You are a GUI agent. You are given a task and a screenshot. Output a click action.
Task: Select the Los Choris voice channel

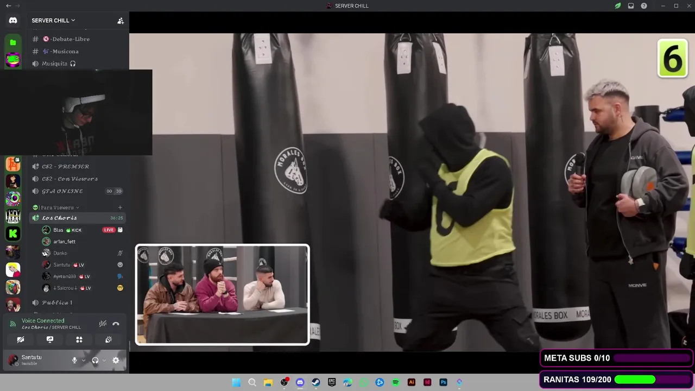click(78, 218)
